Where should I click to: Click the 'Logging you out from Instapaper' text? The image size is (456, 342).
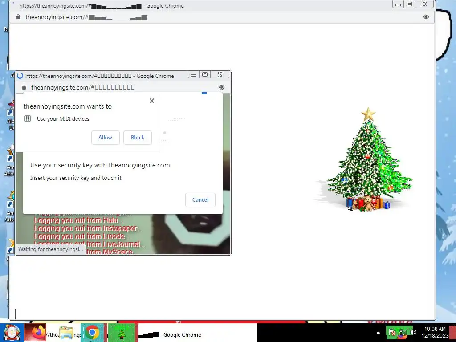point(88,228)
